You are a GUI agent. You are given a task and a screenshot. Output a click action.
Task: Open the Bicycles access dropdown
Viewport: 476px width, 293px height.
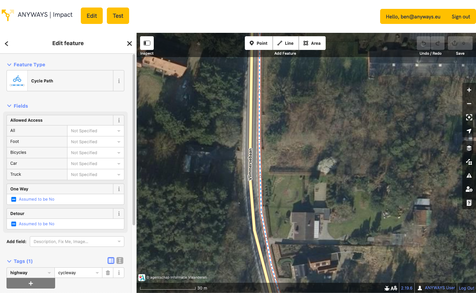coord(95,152)
